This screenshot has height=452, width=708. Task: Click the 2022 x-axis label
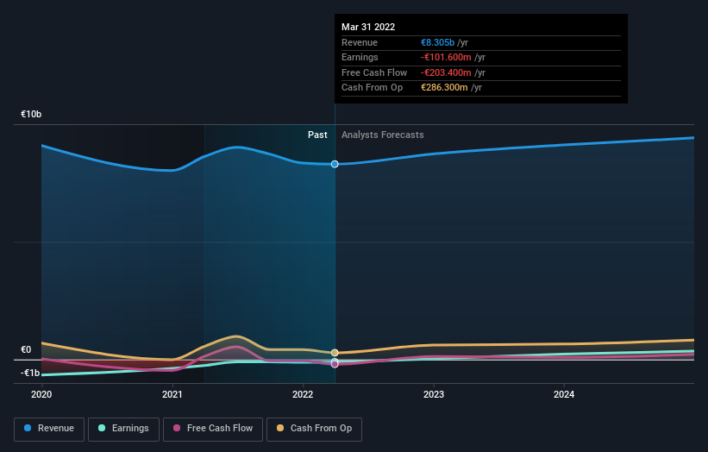click(x=303, y=395)
